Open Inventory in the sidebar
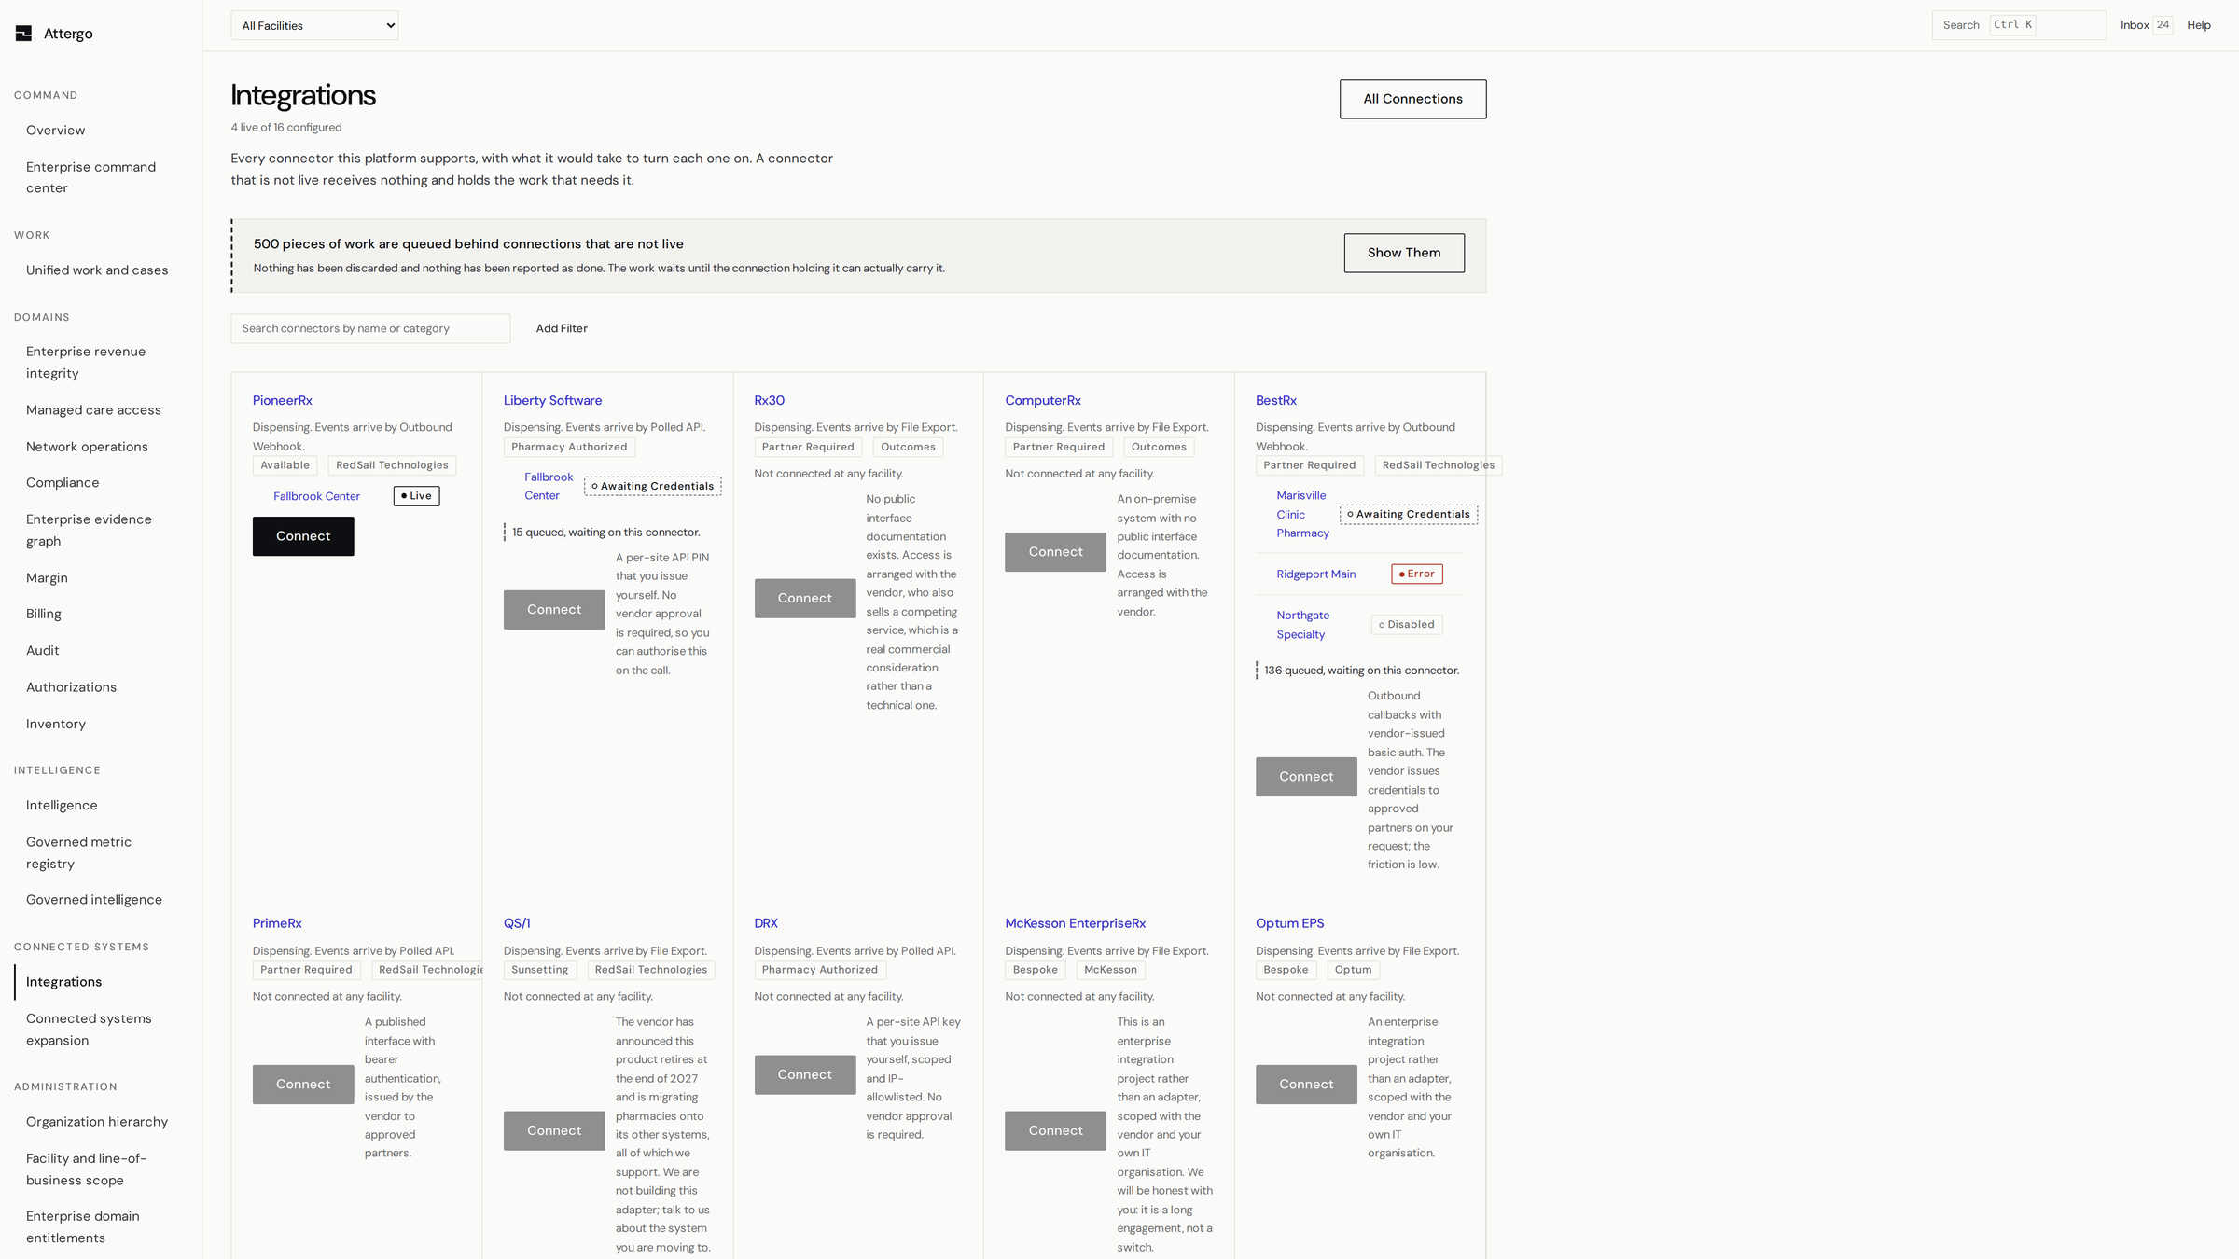 [x=56, y=725]
